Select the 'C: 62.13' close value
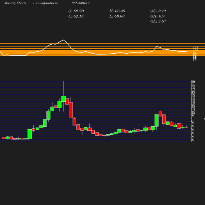This screenshot has height=205, width=205. pyautogui.click(x=76, y=16)
